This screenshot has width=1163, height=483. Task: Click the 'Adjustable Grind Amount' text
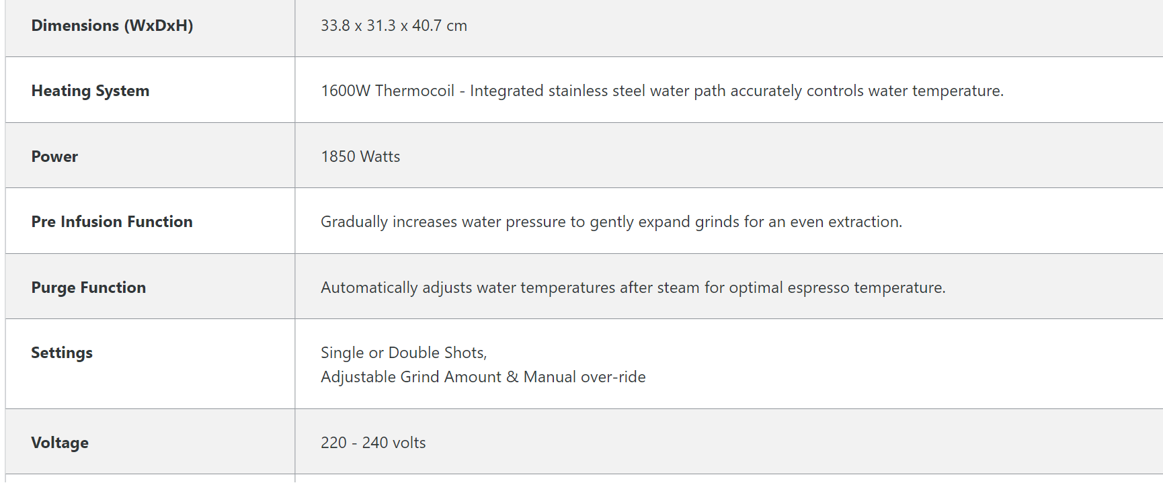coord(411,377)
